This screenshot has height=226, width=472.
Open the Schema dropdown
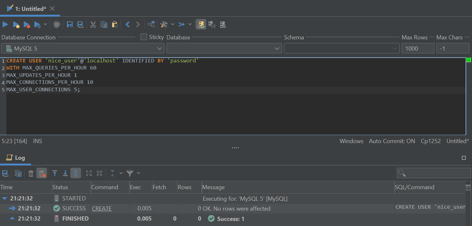(x=342, y=49)
